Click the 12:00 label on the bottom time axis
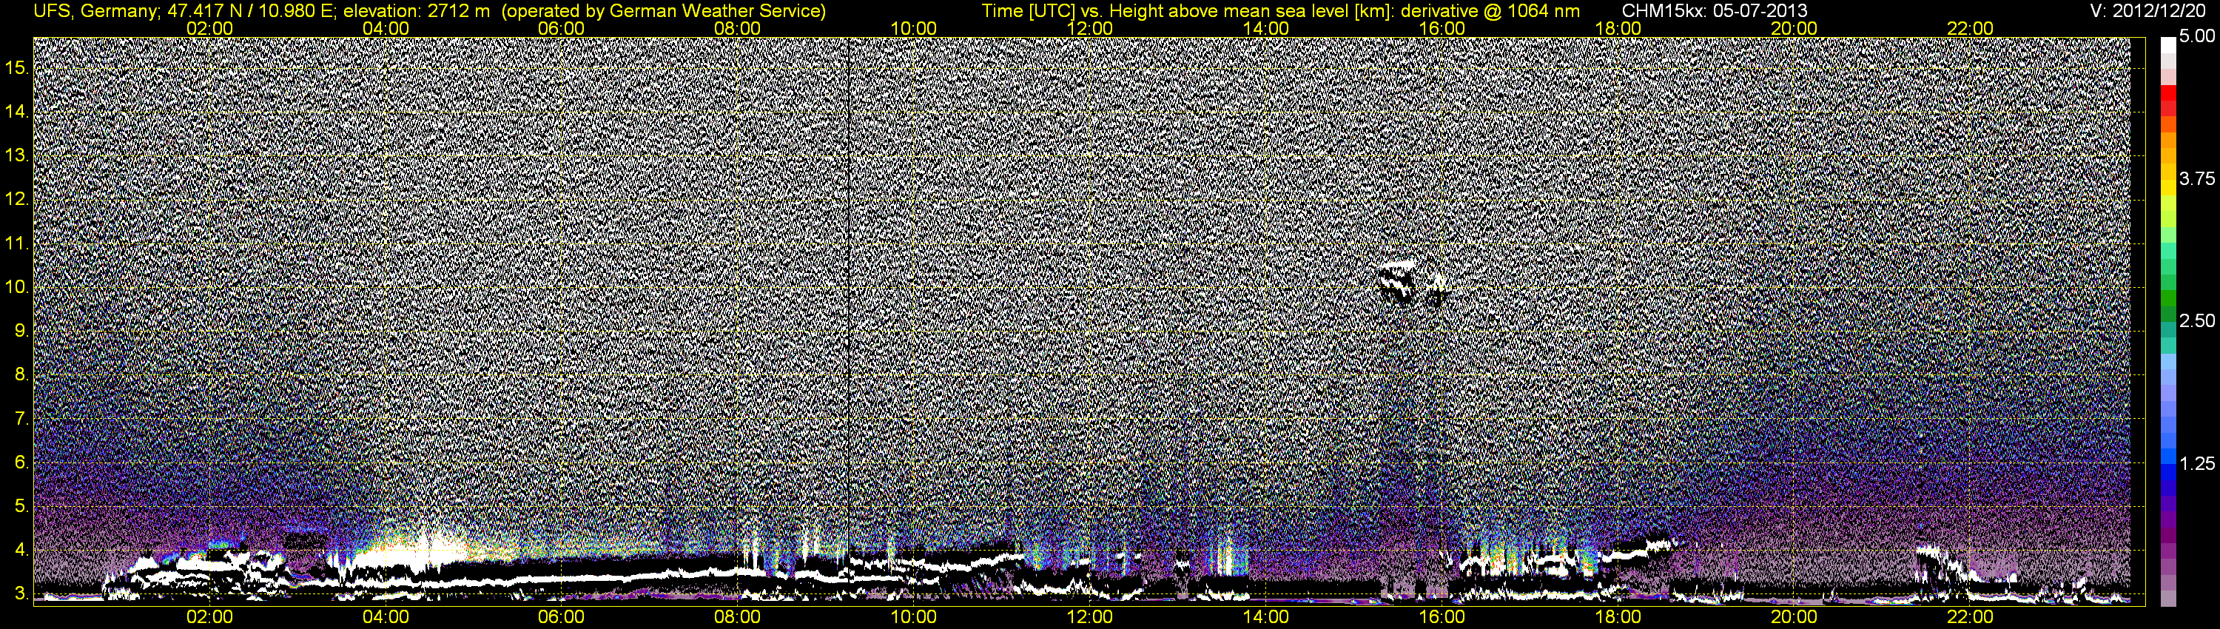This screenshot has height=629, width=2220. (1089, 617)
